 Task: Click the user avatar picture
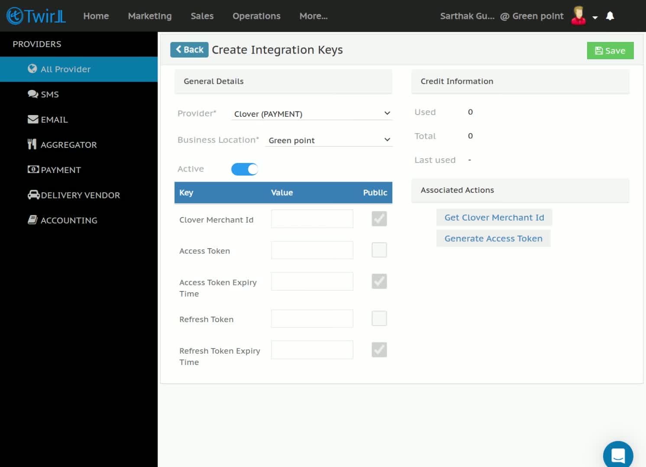click(x=578, y=16)
